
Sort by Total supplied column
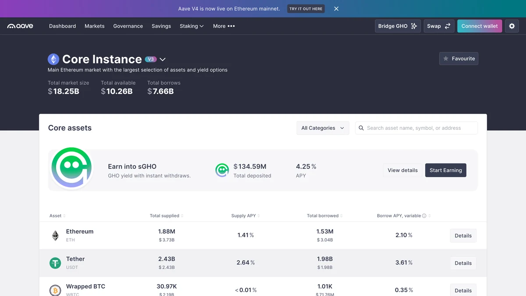click(167, 216)
